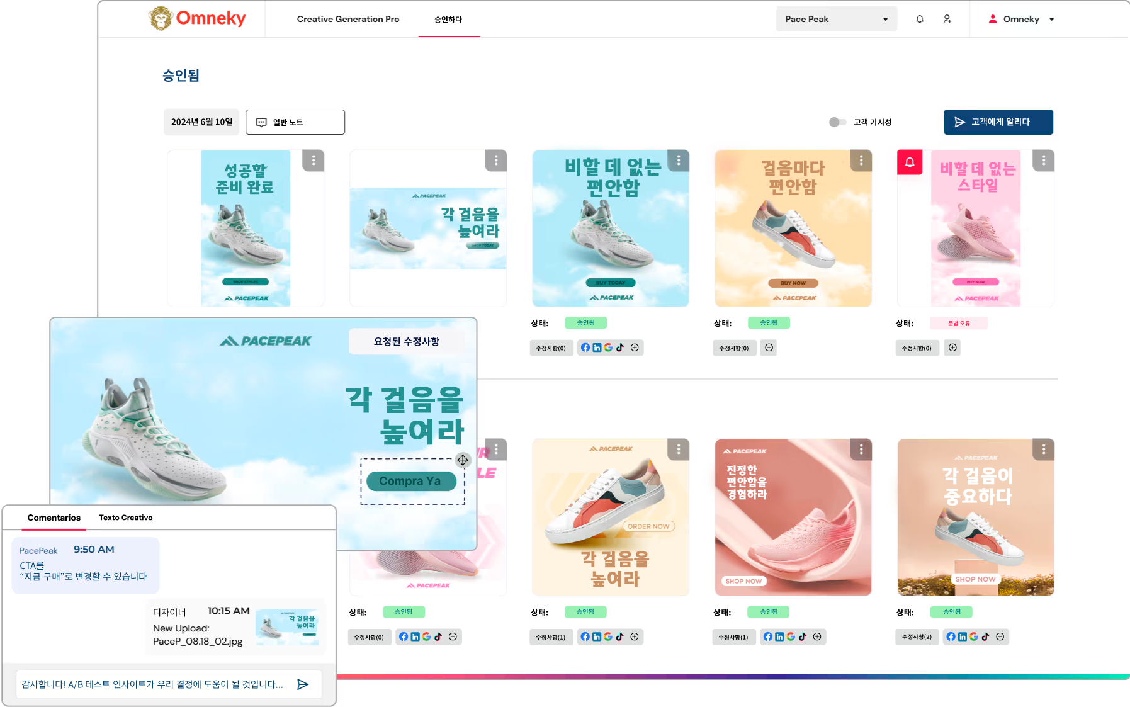Open three-dot menu on 비할 데 없는 스타일 card
This screenshot has height=707, width=1130.
coord(1044,161)
